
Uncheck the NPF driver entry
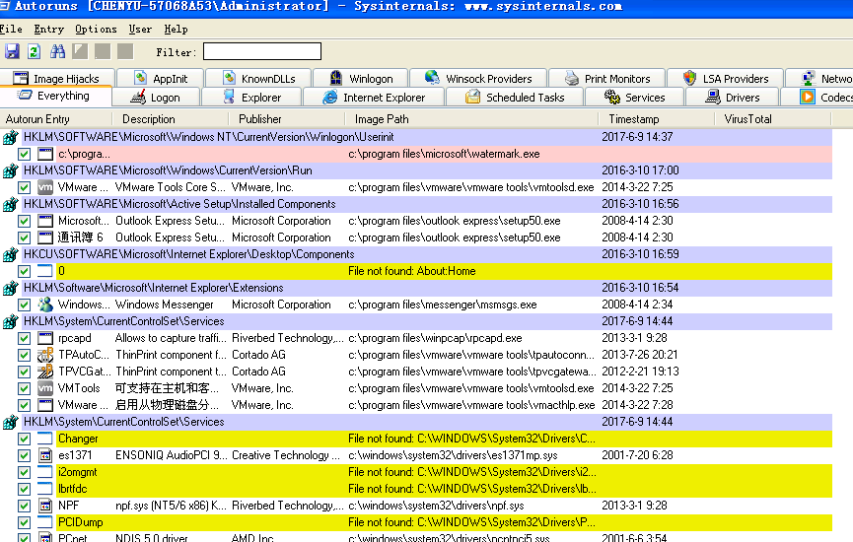coord(24,506)
